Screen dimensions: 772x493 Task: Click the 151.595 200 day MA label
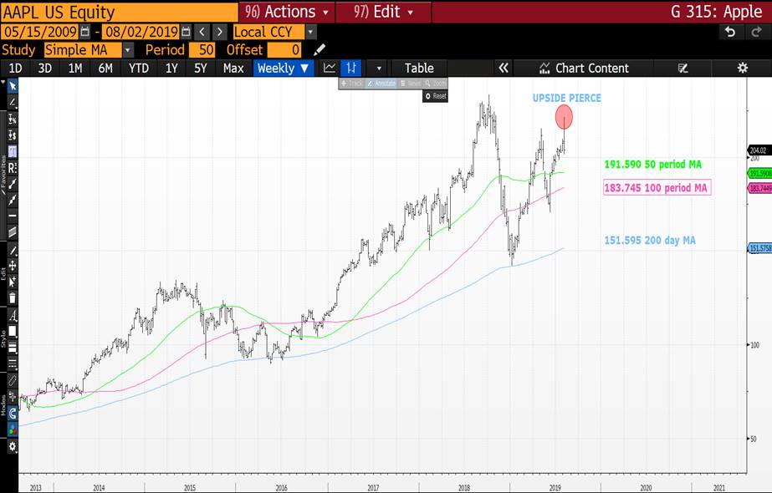(x=650, y=240)
